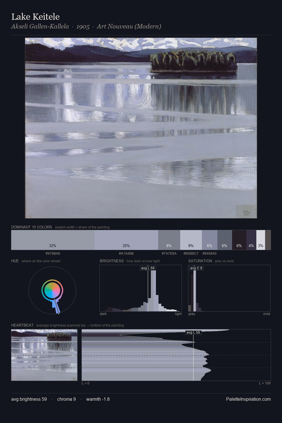Open the PaletteInspiration.com link
282x423 pixels.
coord(248,399)
